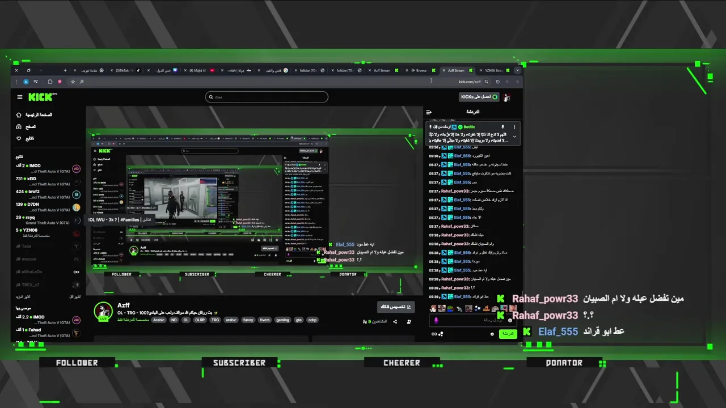Click the 'Get KICKs' button
Viewport: 726px width, 408px height.
(x=479, y=97)
